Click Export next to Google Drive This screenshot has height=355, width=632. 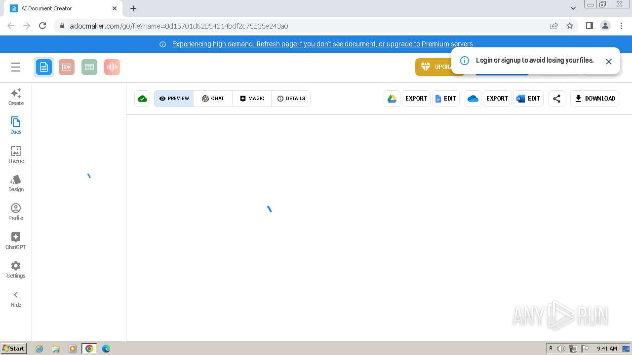tap(416, 99)
